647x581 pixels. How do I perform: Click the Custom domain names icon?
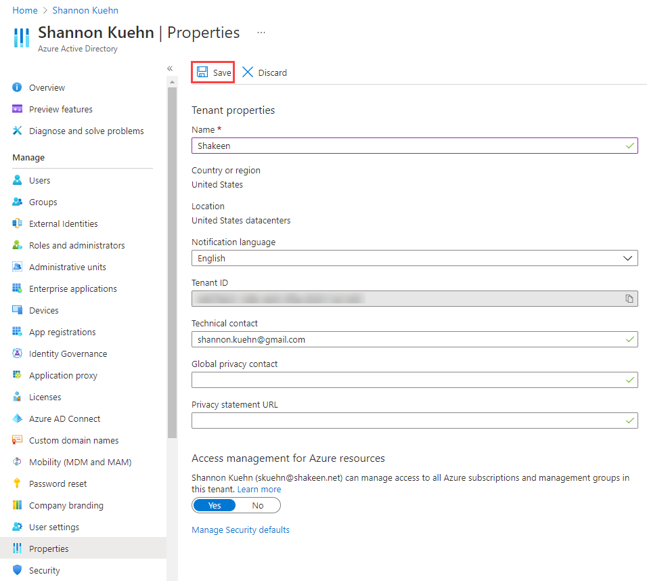[17, 440]
